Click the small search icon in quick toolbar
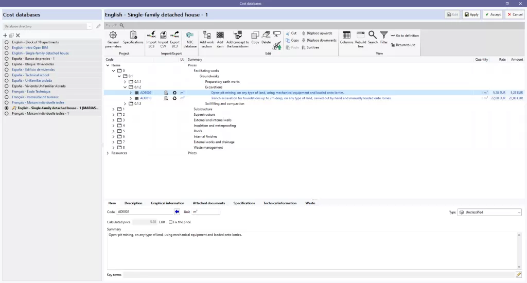527x283 pixels. tap(121, 26)
